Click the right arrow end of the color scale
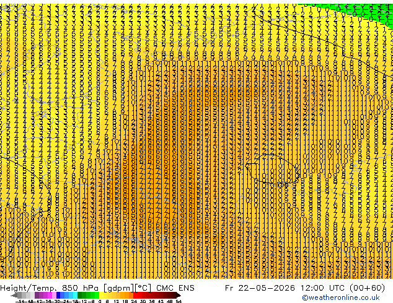 pos(179,295)
